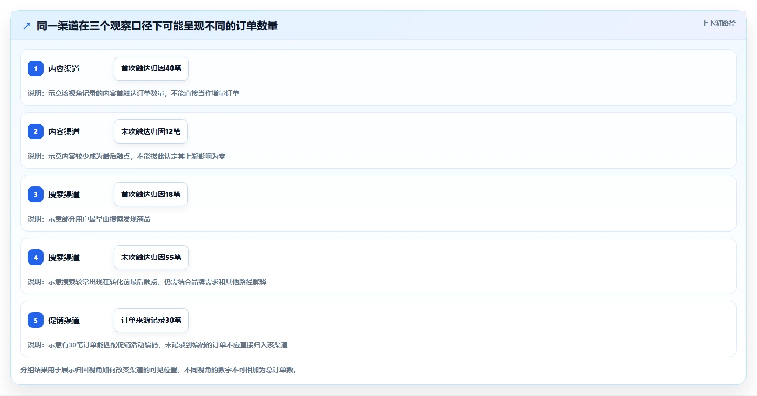Click the 末次触达归因55笔 chip

(x=151, y=257)
